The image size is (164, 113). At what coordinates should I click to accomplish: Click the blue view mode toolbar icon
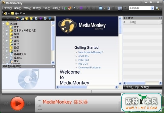coord(101,8)
